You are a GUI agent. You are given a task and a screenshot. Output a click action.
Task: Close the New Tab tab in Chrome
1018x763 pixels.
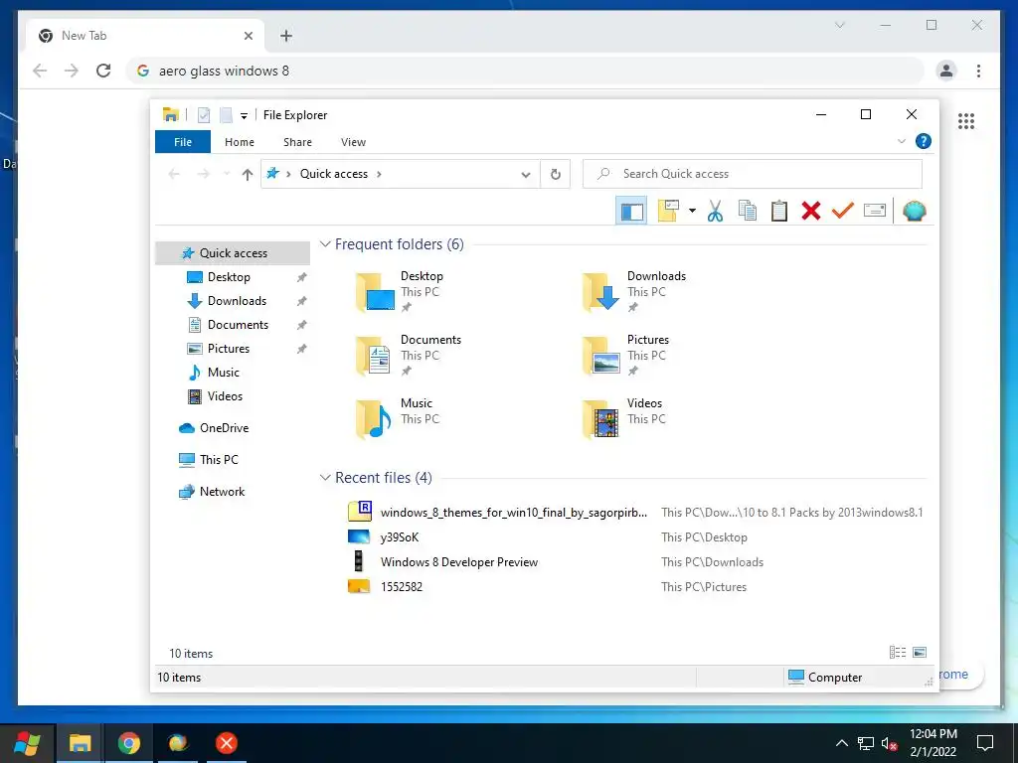coord(248,36)
